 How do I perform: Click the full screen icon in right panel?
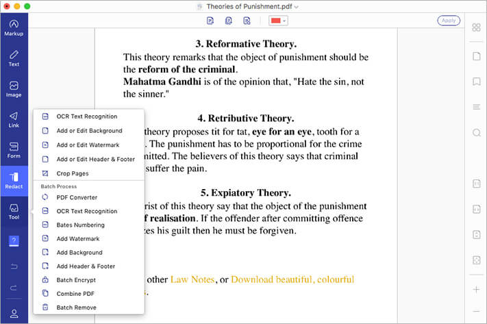477,260
